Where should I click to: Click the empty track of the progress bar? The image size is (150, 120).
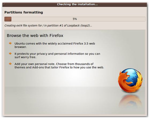[x=78, y=19]
